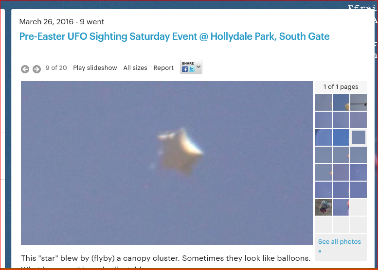Select the highlighted current photo thumbnail

point(359,137)
